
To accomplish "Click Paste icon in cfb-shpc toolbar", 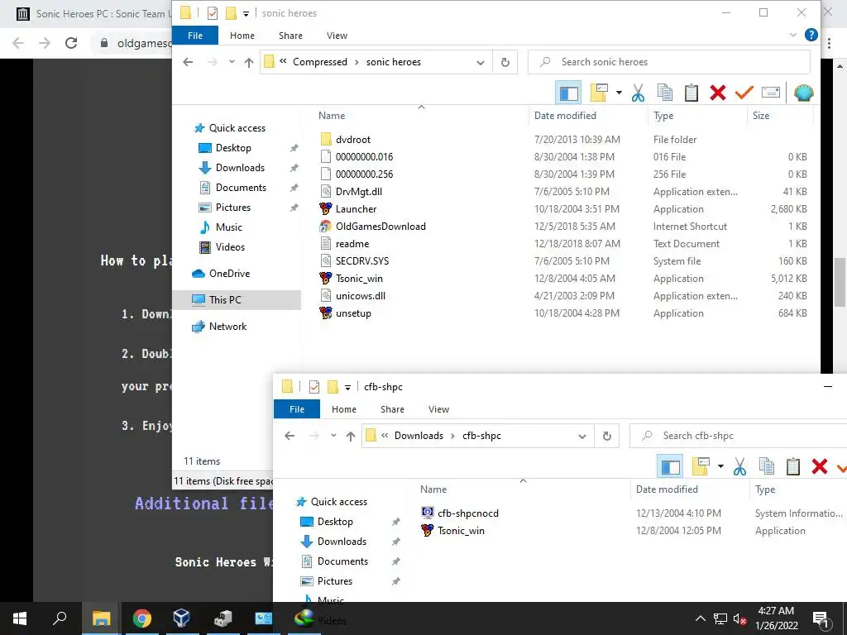I will tap(793, 466).
